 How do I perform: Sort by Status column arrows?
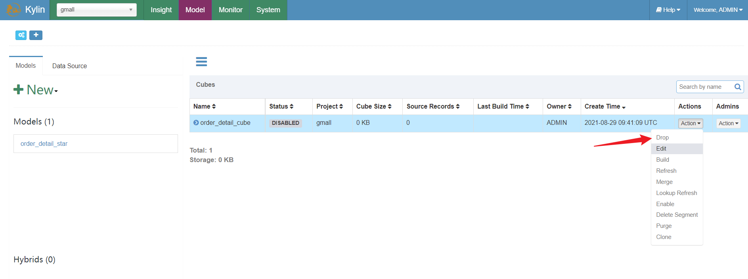[x=292, y=107]
